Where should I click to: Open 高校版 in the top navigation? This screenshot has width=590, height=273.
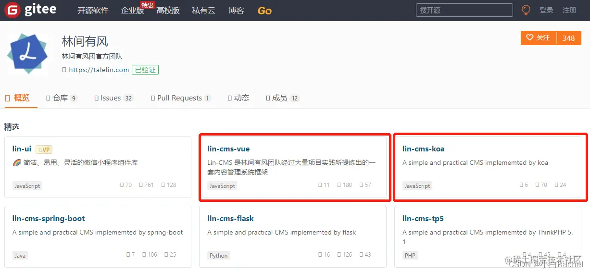(168, 10)
